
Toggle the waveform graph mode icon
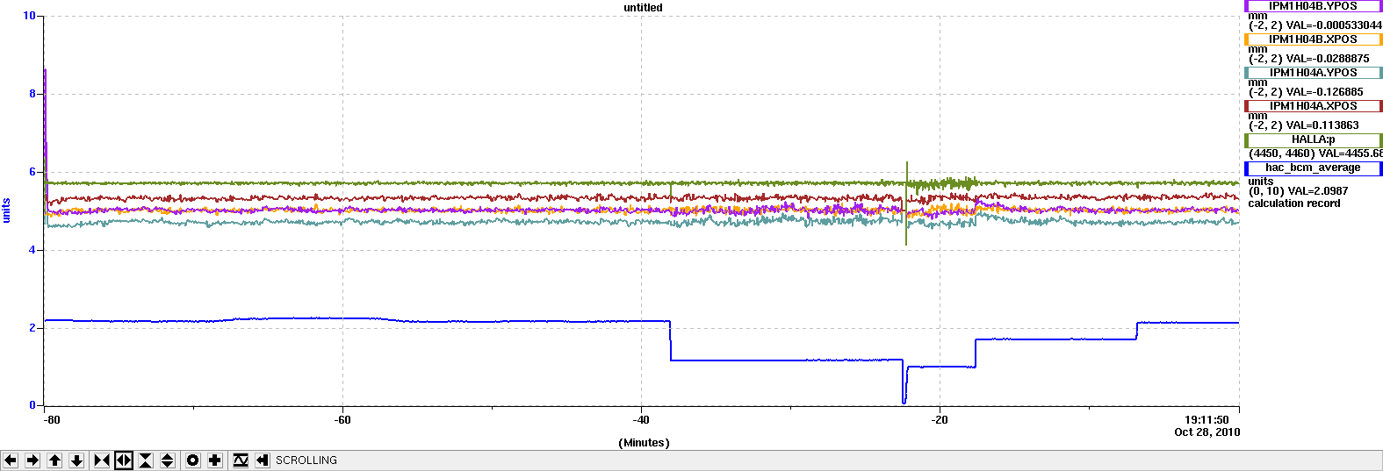[241, 460]
